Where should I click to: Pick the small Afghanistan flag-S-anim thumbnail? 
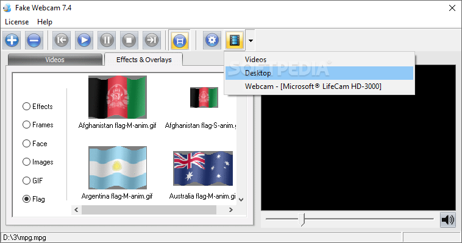pyautogui.click(x=204, y=97)
